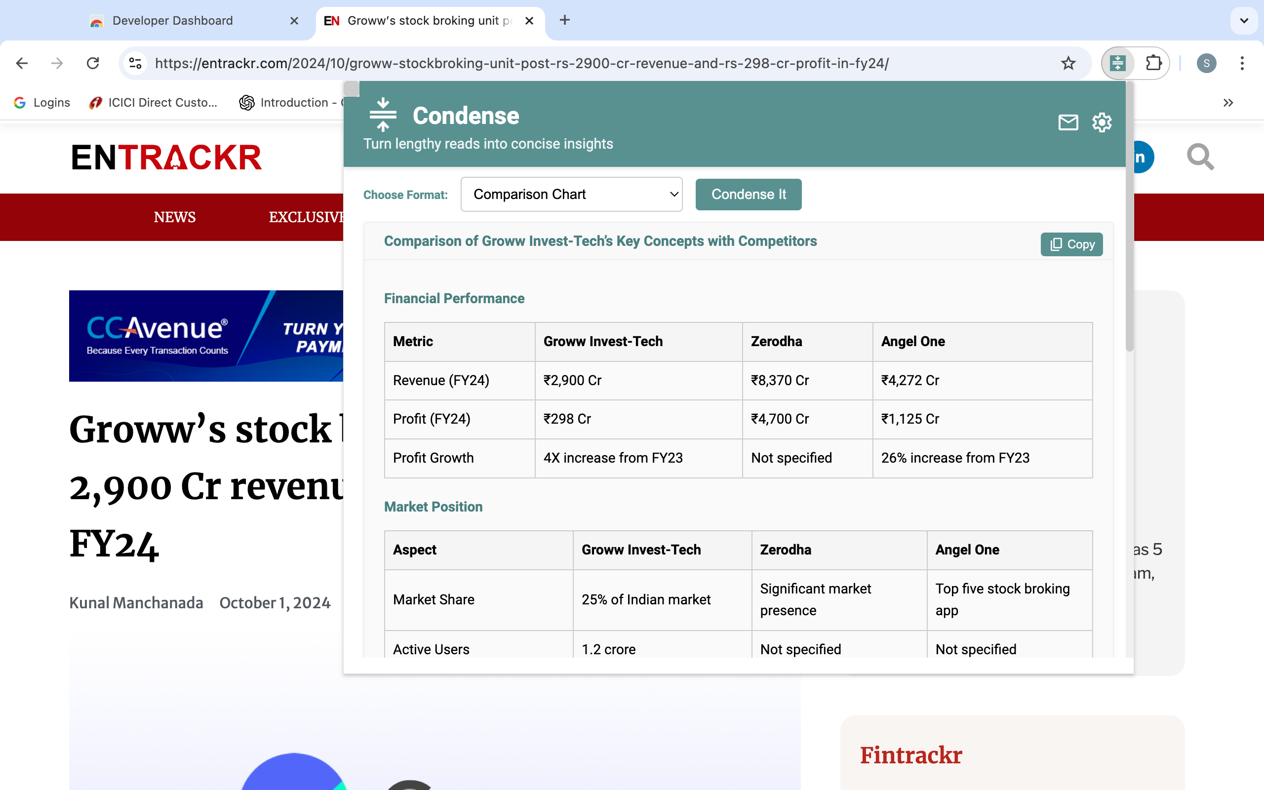Show hidden bookmarks with double chevron
The width and height of the screenshot is (1264, 790).
(x=1228, y=103)
